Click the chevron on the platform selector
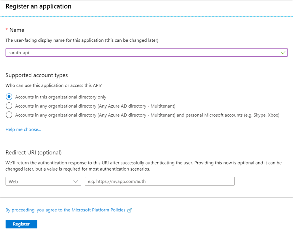This screenshot has width=293, height=234. 76,181
